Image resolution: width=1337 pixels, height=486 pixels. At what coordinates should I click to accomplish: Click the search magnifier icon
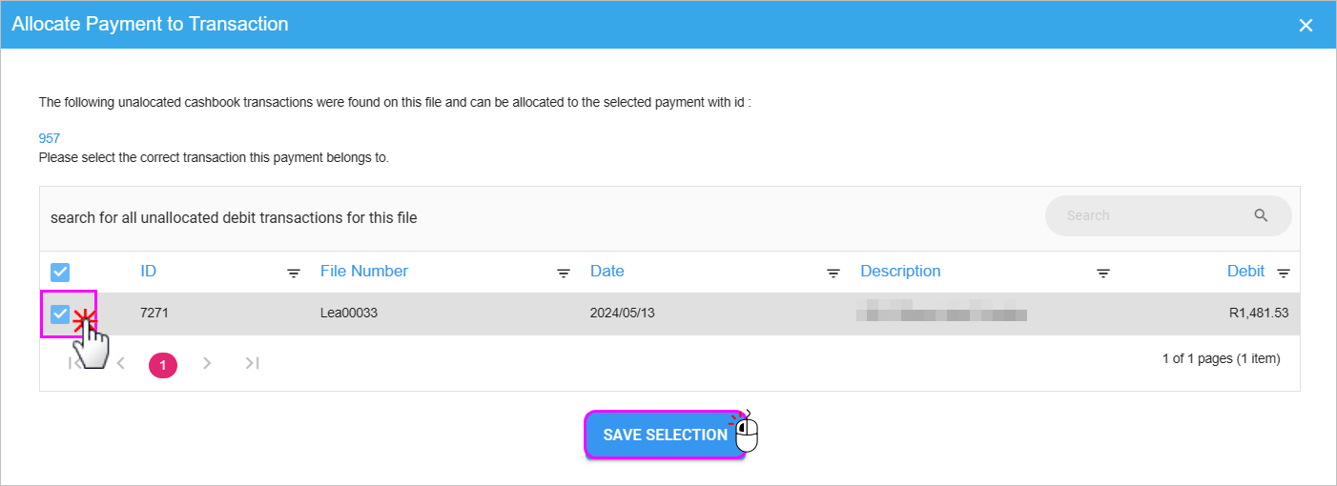point(1261,215)
